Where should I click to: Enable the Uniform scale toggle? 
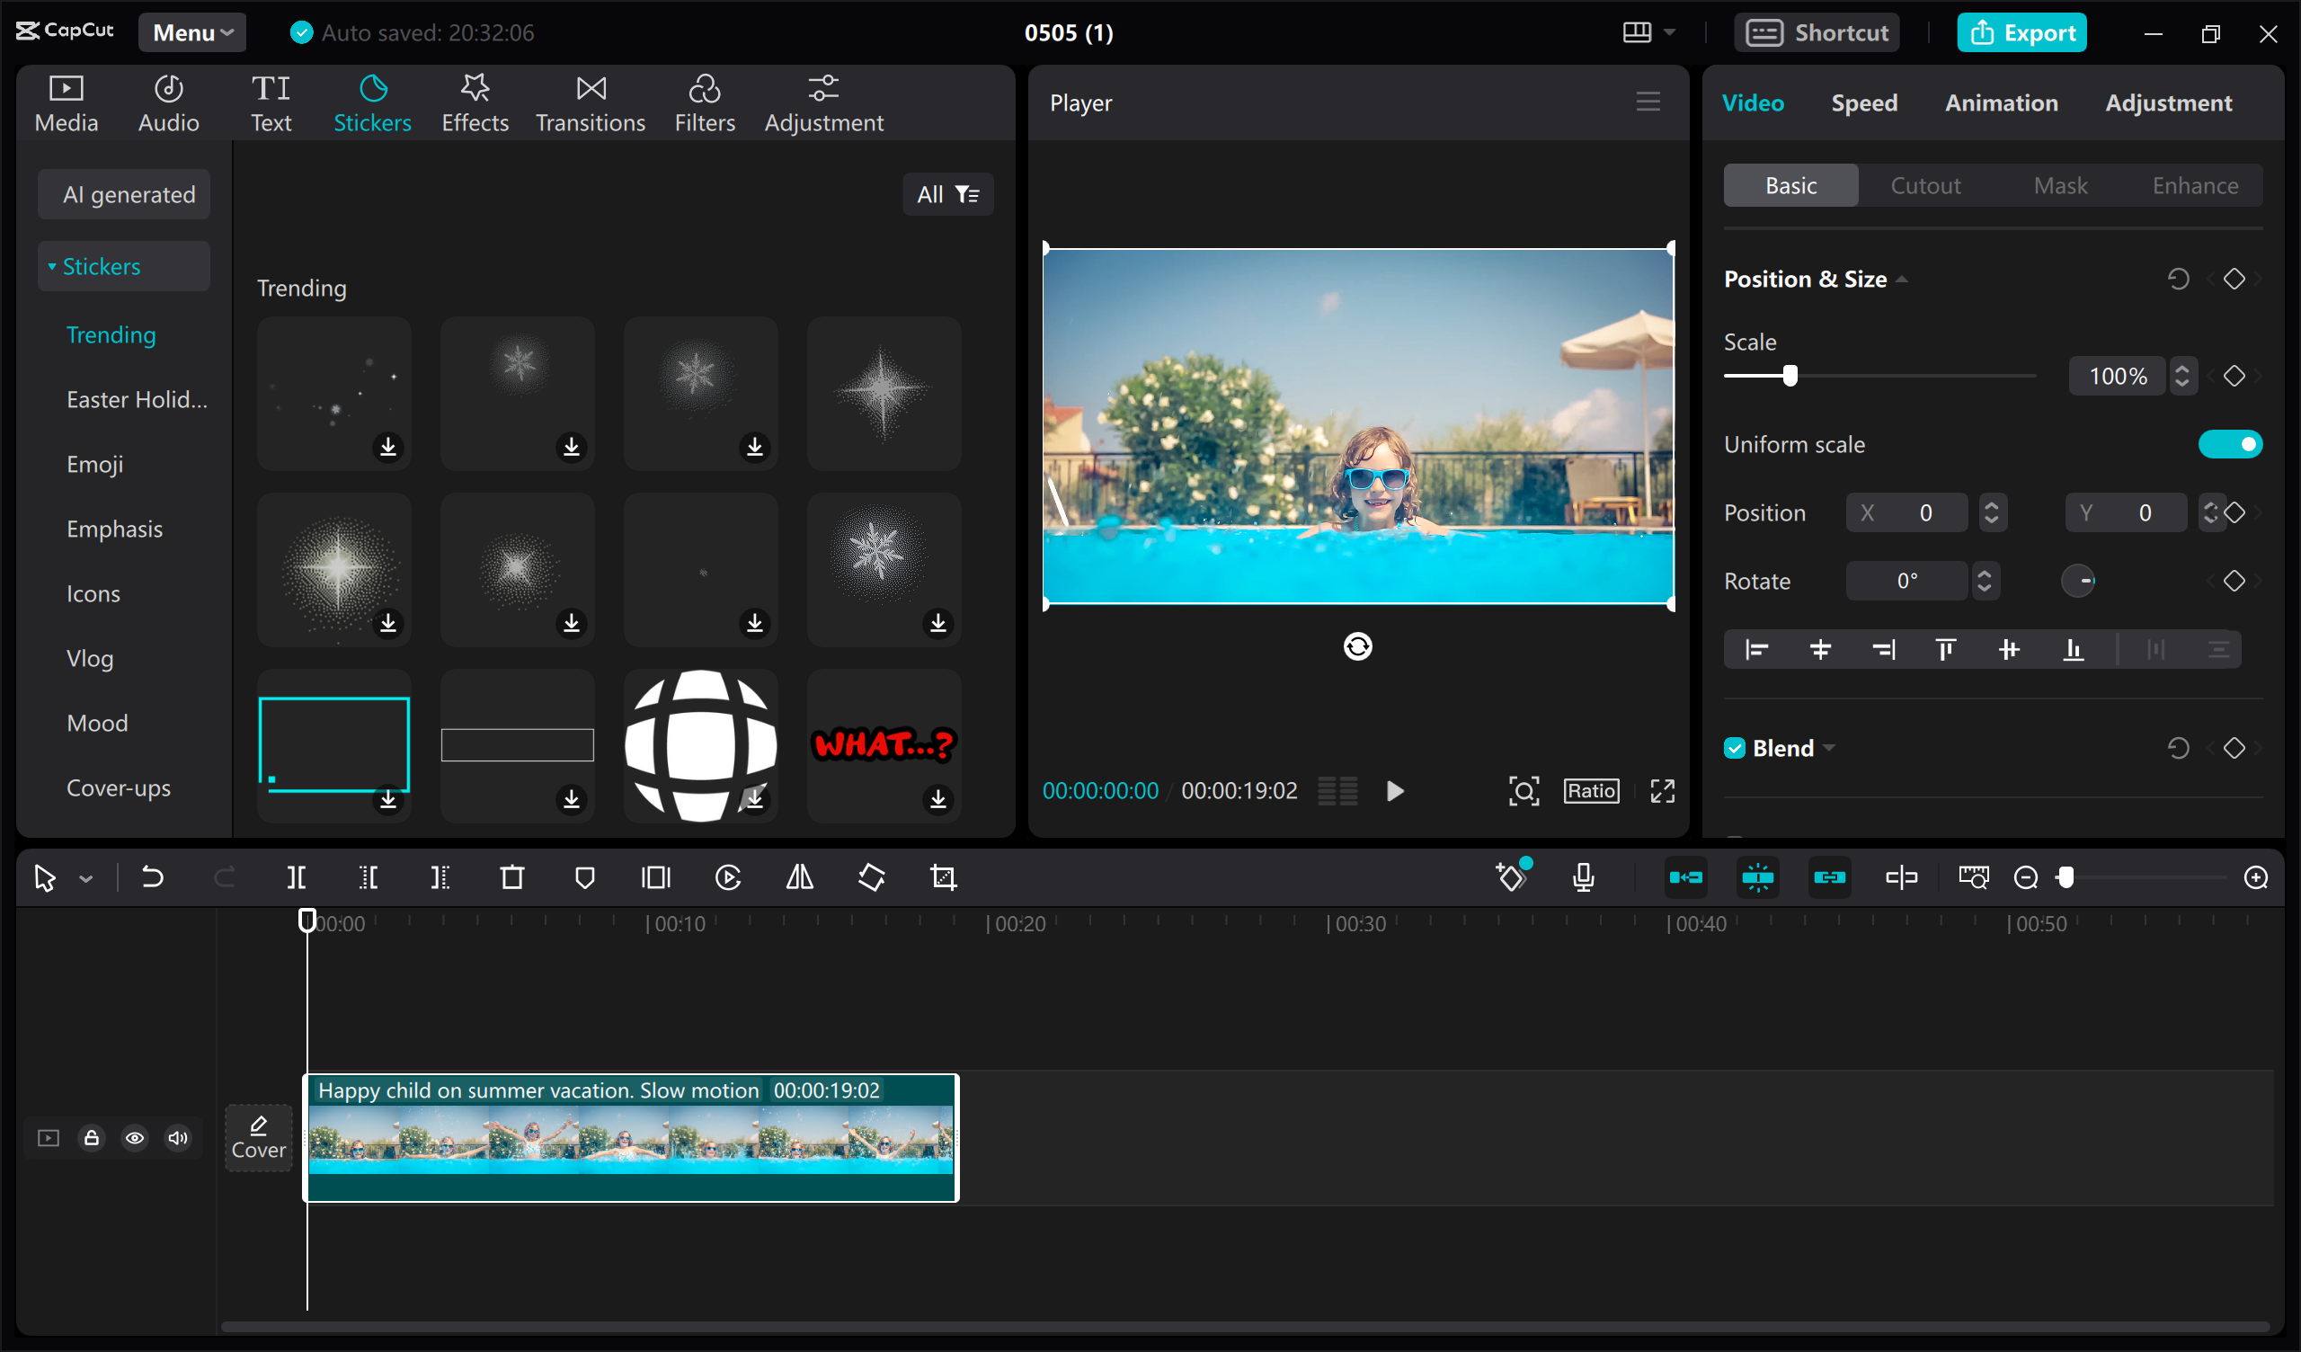pos(2231,444)
